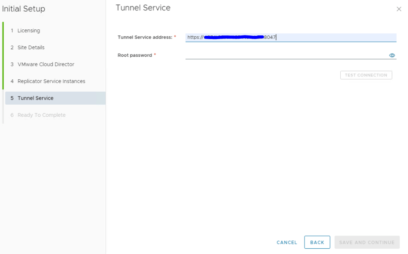Go back with the Back button
Screen dimensions: 408x254
pyautogui.click(x=317, y=242)
